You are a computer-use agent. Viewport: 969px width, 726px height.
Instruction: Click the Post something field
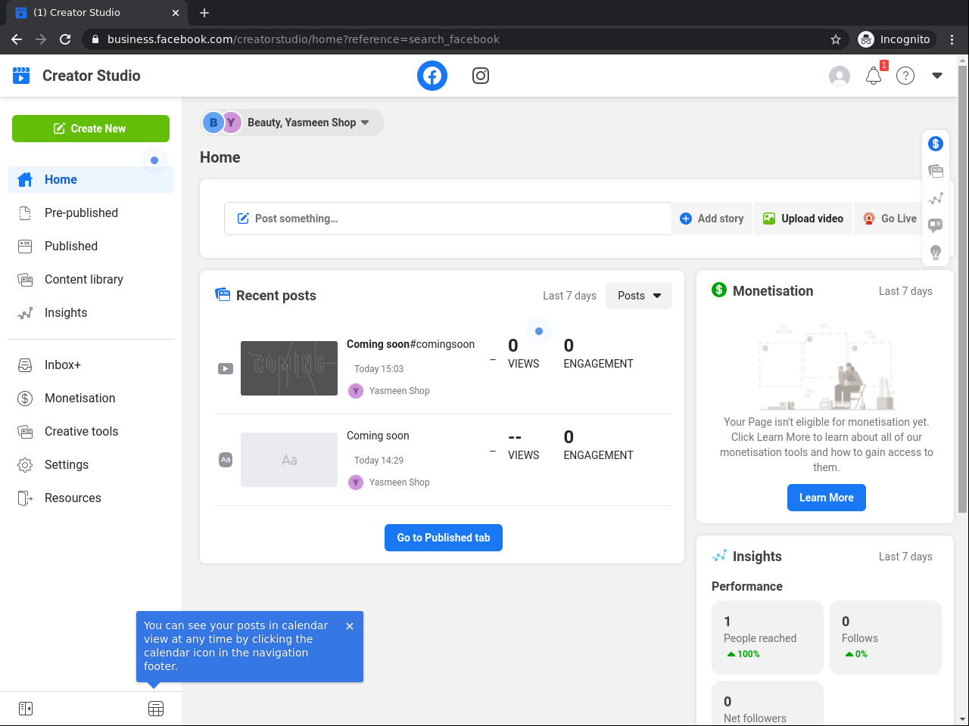447,219
